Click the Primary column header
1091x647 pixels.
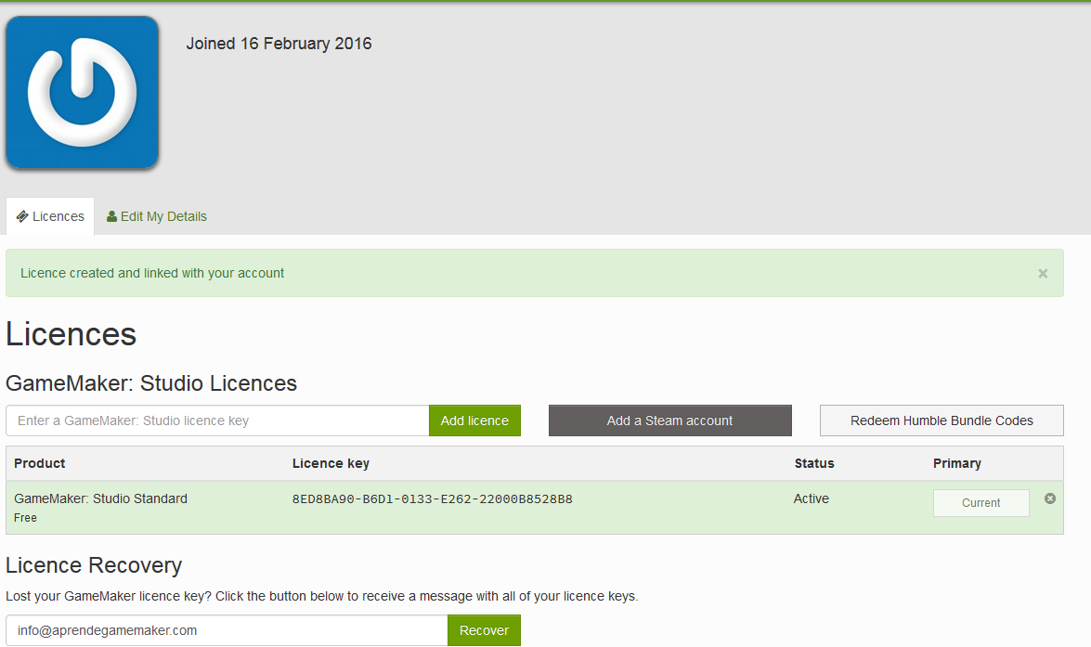pyautogui.click(x=956, y=463)
